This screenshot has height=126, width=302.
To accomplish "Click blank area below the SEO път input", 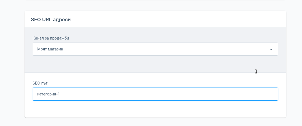I will (x=155, y=109).
